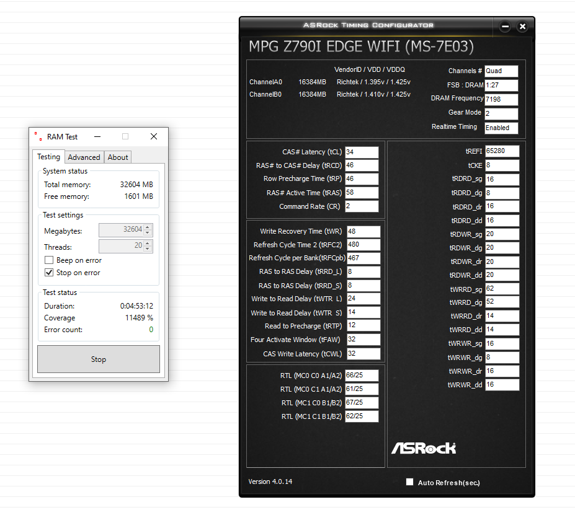Click the Four Activate Window (tFAW) field
This screenshot has height=510, width=575.
363,339
